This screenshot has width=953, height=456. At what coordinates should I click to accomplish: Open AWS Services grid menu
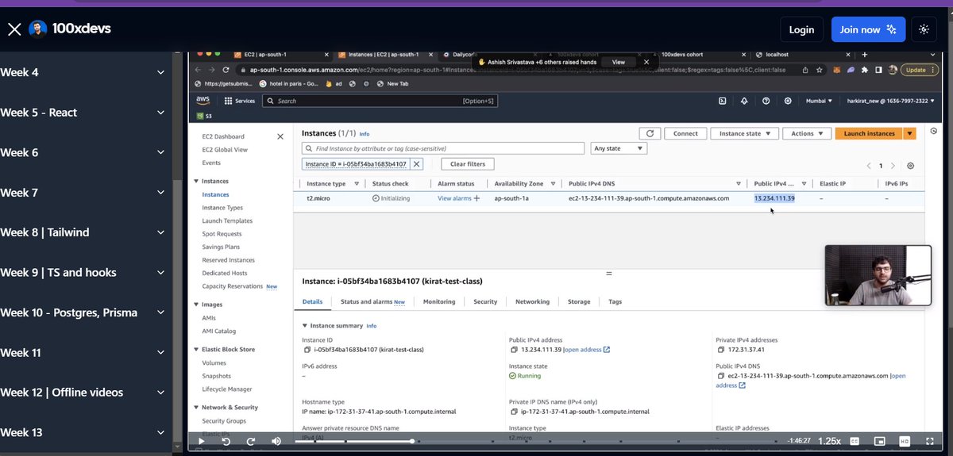(239, 101)
